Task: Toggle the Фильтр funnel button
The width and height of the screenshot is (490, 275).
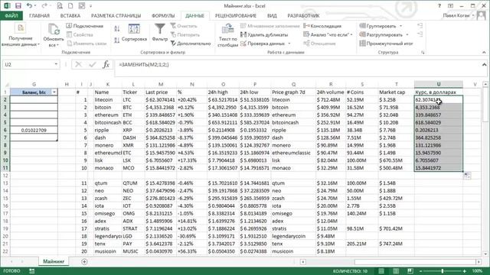Action: [160, 33]
